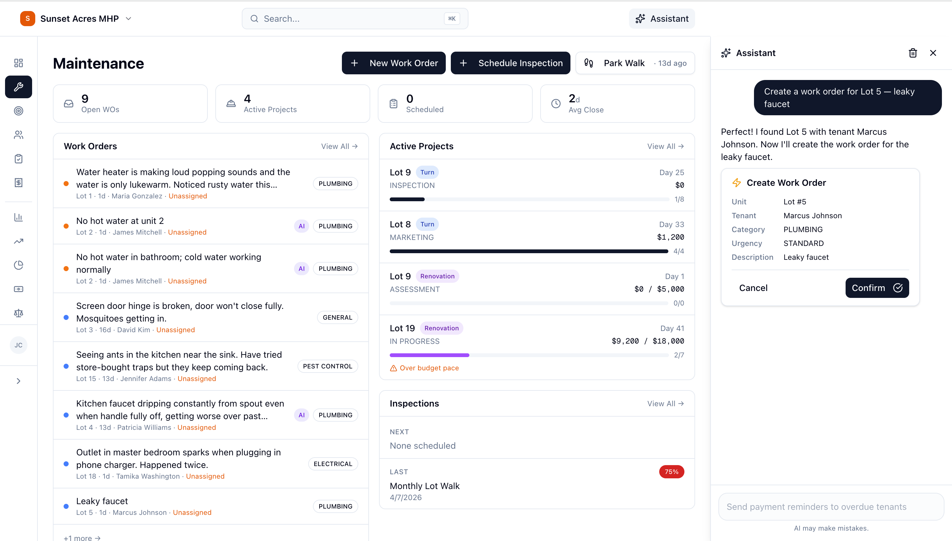Image resolution: width=952 pixels, height=541 pixels.
Task: Click AI badge on 'No hot water at unit 2'
Action: [x=302, y=226]
